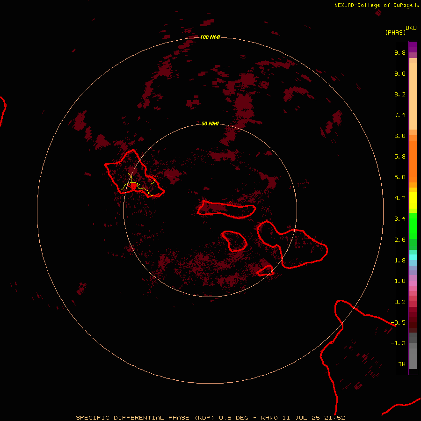Viewport: 421px width, 421px height.
Task: Select the 4.2 scale label
Action: pos(400,198)
